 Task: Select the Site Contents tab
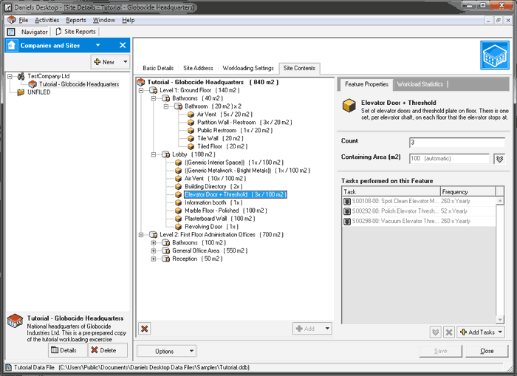click(299, 68)
